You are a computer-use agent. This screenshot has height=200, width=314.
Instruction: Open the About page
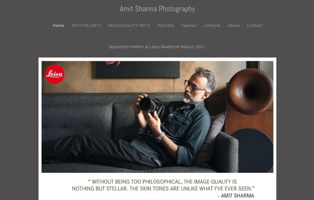point(234,25)
